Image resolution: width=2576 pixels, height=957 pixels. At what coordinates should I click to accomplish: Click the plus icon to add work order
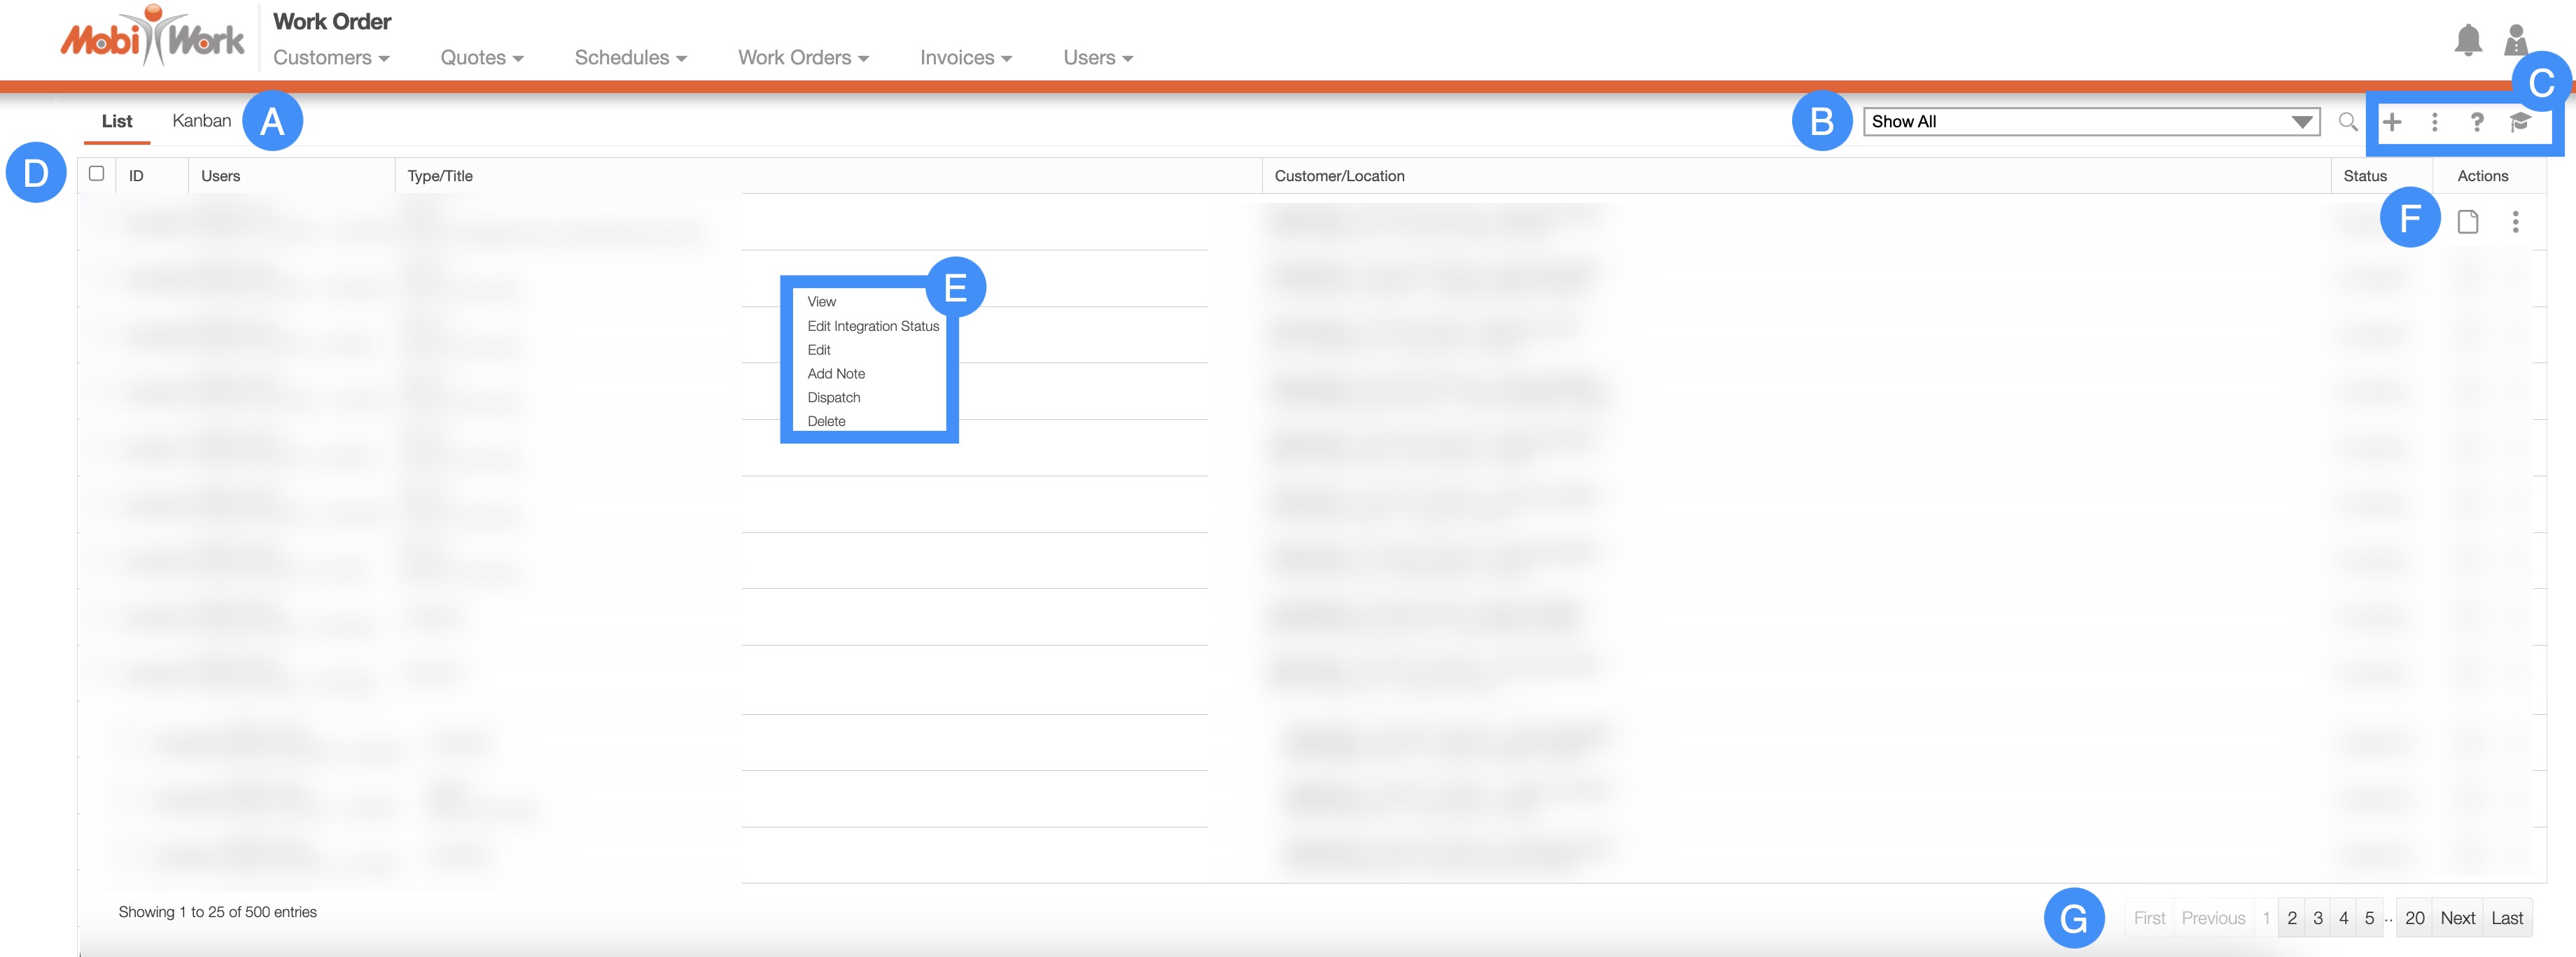click(x=2392, y=122)
